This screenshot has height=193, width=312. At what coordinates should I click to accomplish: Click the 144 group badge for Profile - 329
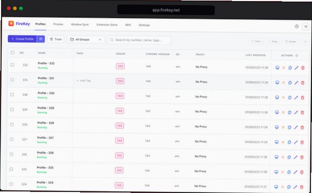(120, 111)
